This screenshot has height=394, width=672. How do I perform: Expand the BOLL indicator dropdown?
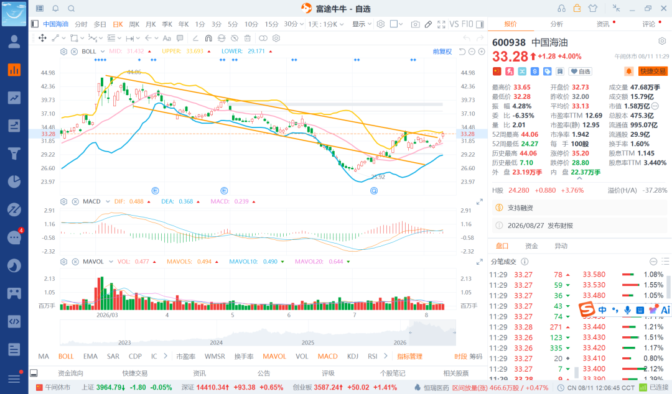(103, 52)
